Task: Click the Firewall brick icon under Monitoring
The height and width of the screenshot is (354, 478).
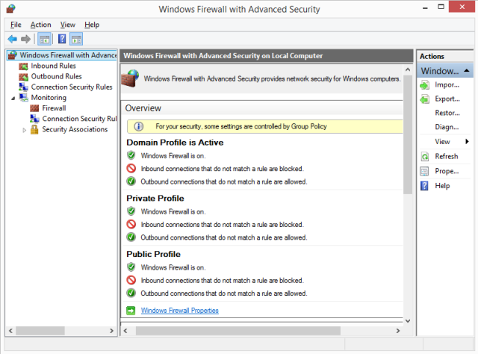Action: [x=34, y=108]
